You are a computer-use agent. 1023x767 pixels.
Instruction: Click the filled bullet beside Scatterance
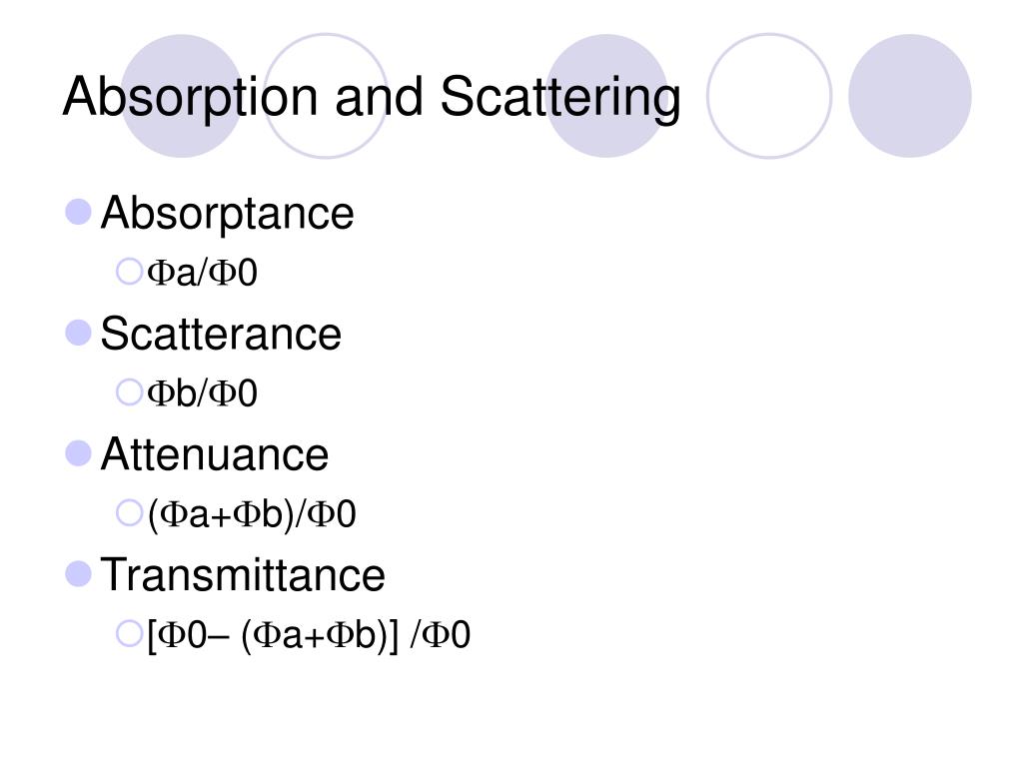point(78,332)
